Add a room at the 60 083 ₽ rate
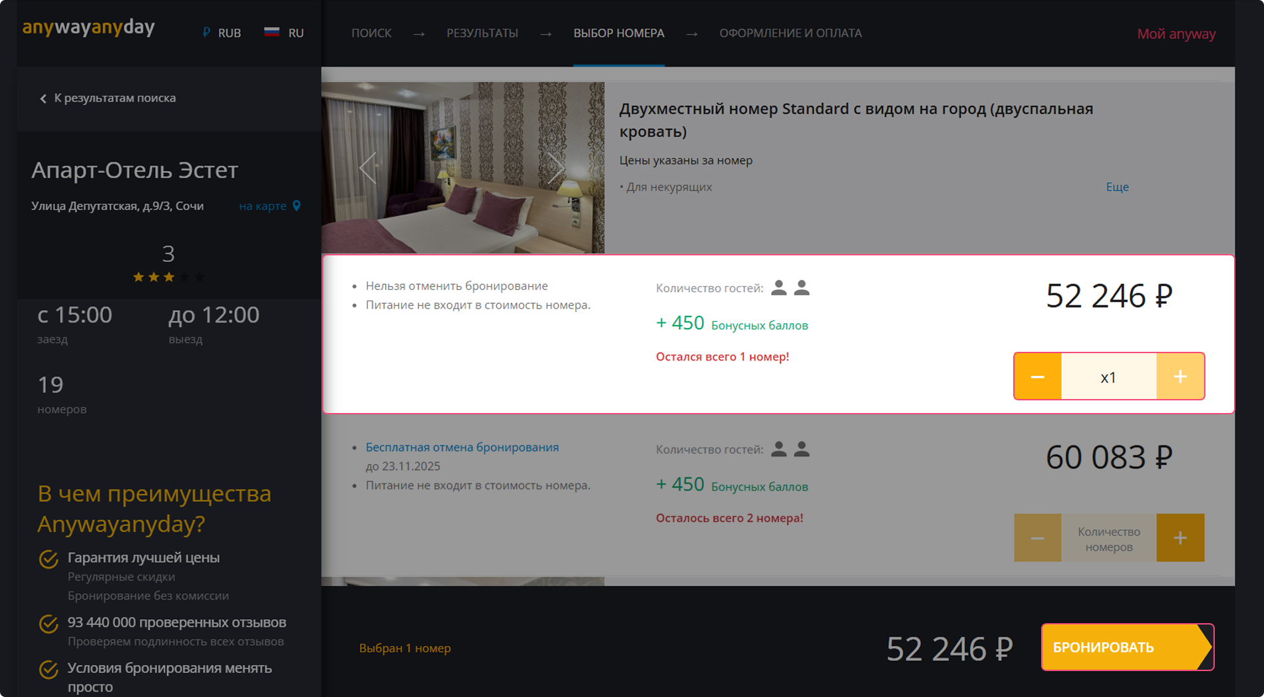Screen dimensions: 1264x697 pos(1180,537)
